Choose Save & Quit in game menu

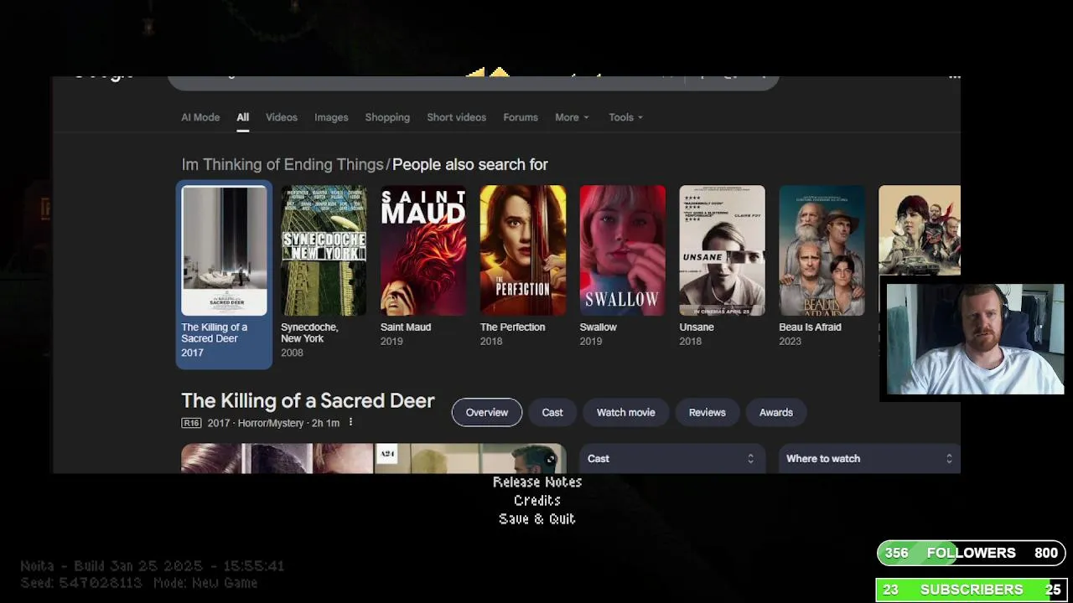[537, 518]
